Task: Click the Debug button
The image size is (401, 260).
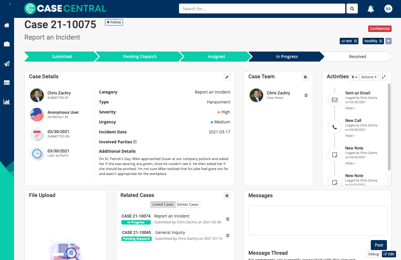Action: (x=373, y=254)
